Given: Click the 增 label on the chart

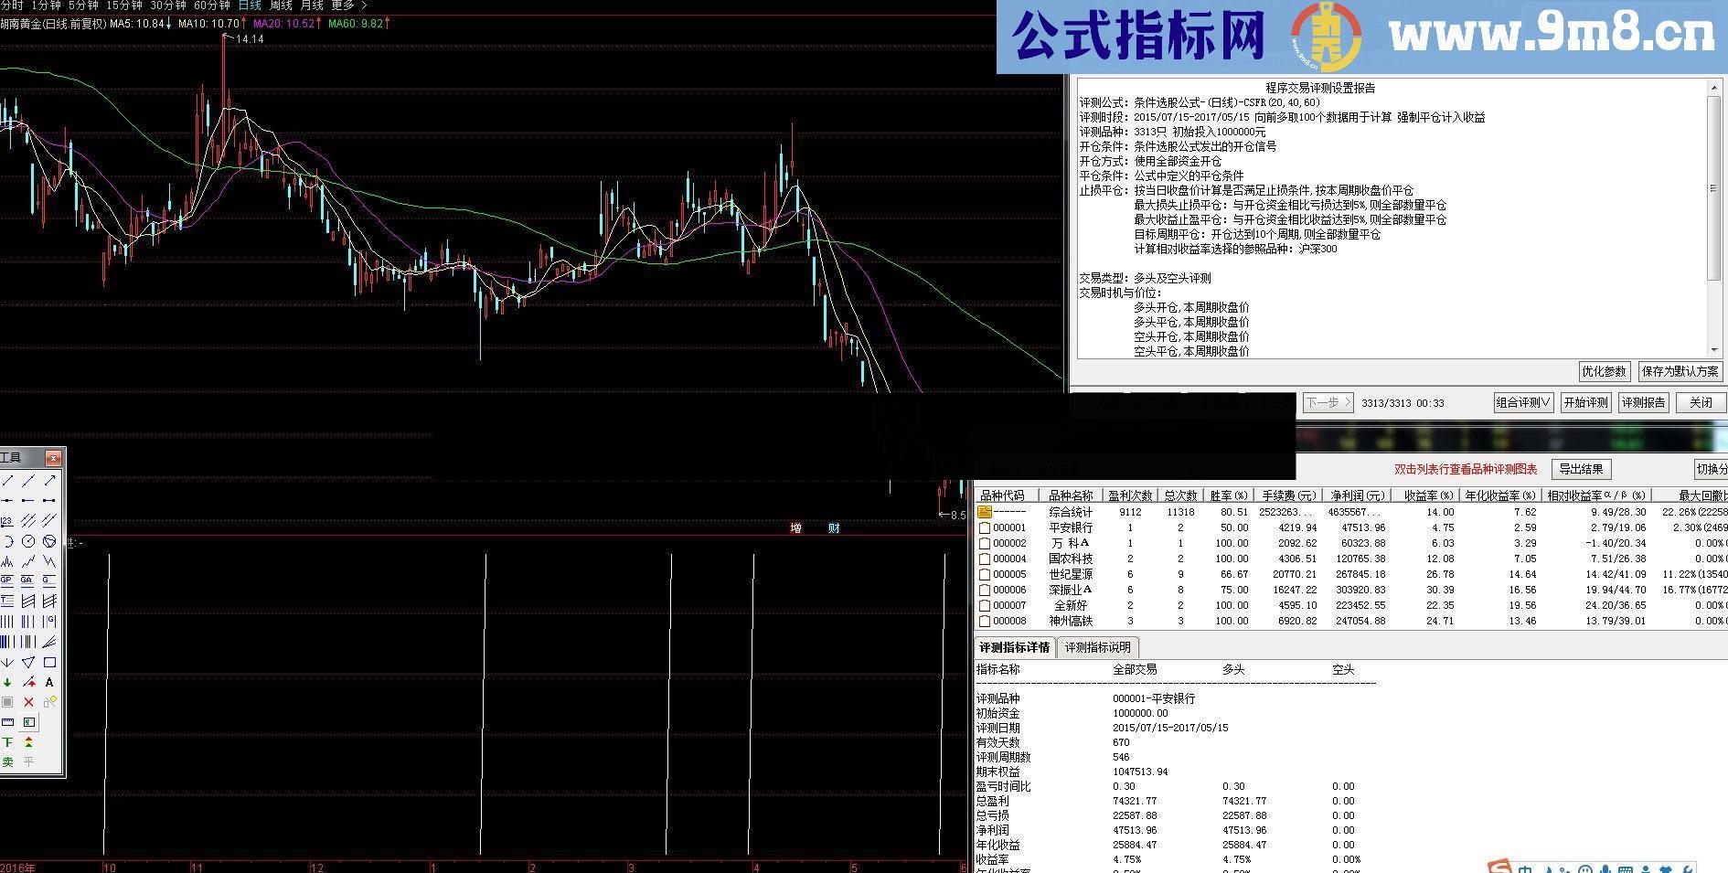Looking at the screenshot, I should point(796,527).
